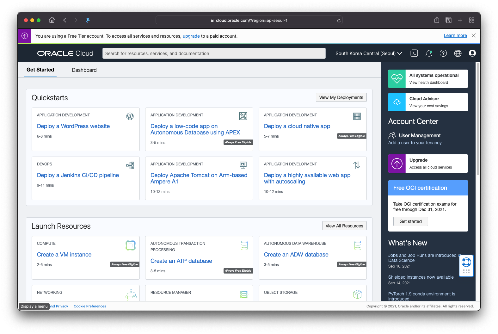Open highly available web app autoscaling link
The image size is (498, 334).
(x=307, y=178)
